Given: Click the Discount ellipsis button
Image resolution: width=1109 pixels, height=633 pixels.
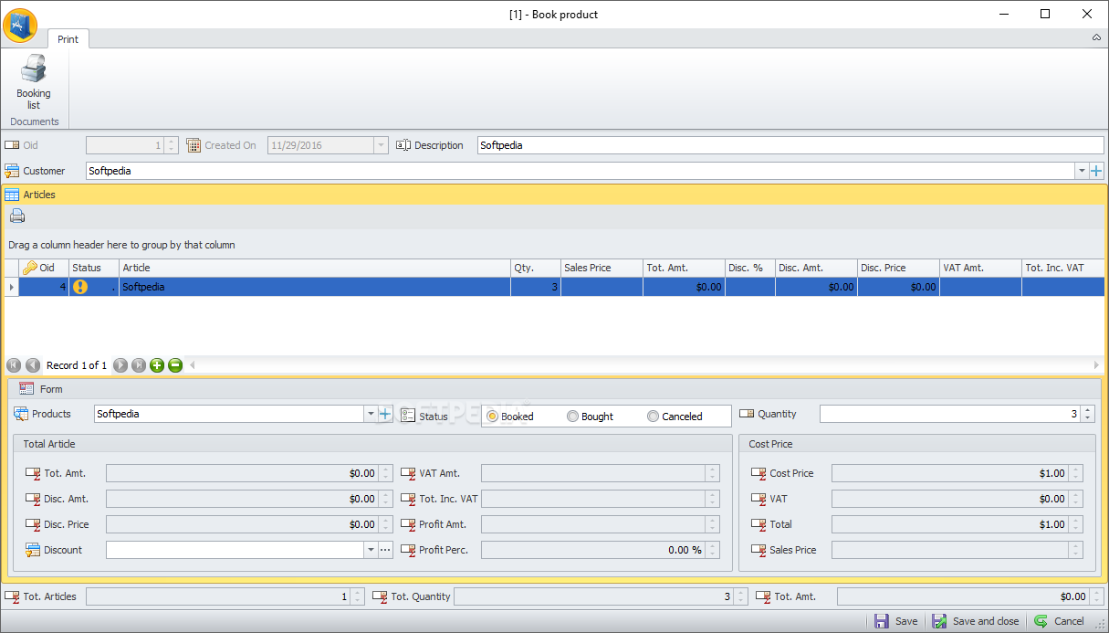Looking at the screenshot, I should point(385,550).
